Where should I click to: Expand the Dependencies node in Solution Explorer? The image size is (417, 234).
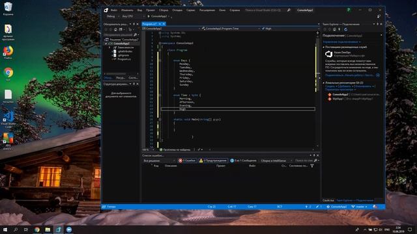(x=109, y=47)
